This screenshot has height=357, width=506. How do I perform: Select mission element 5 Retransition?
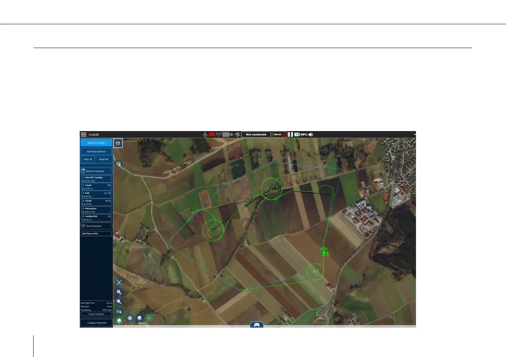tap(96, 210)
